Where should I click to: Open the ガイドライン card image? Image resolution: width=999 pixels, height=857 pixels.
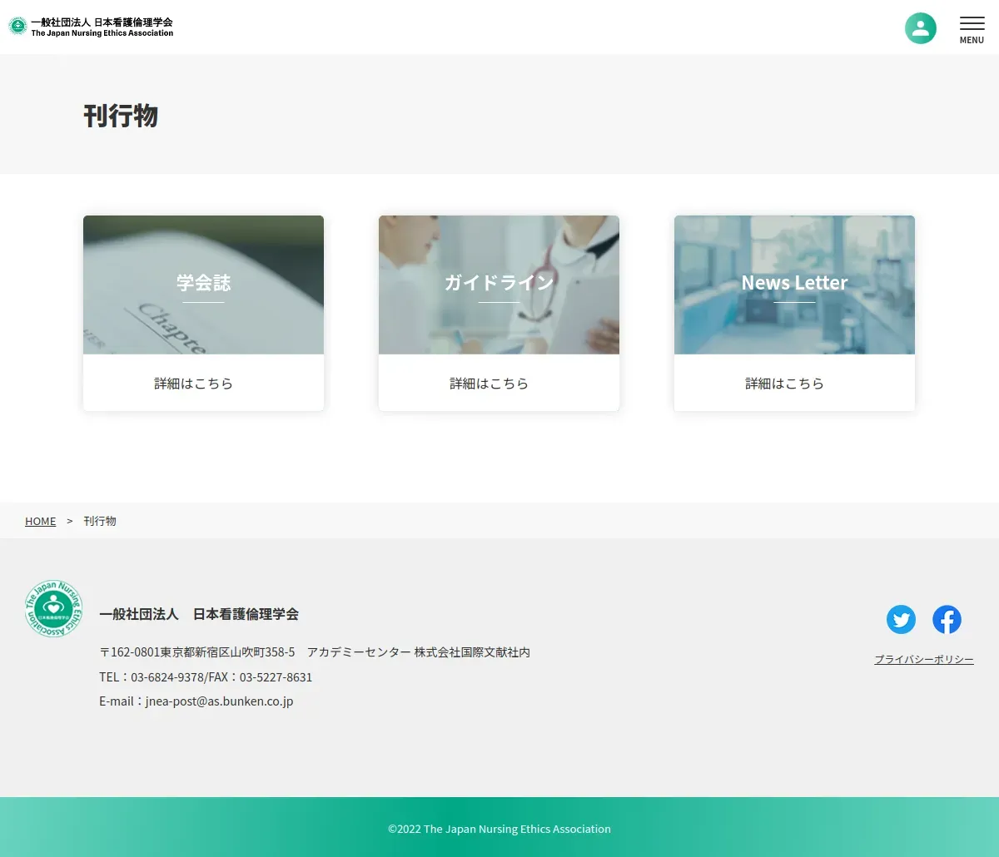(x=499, y=285)
